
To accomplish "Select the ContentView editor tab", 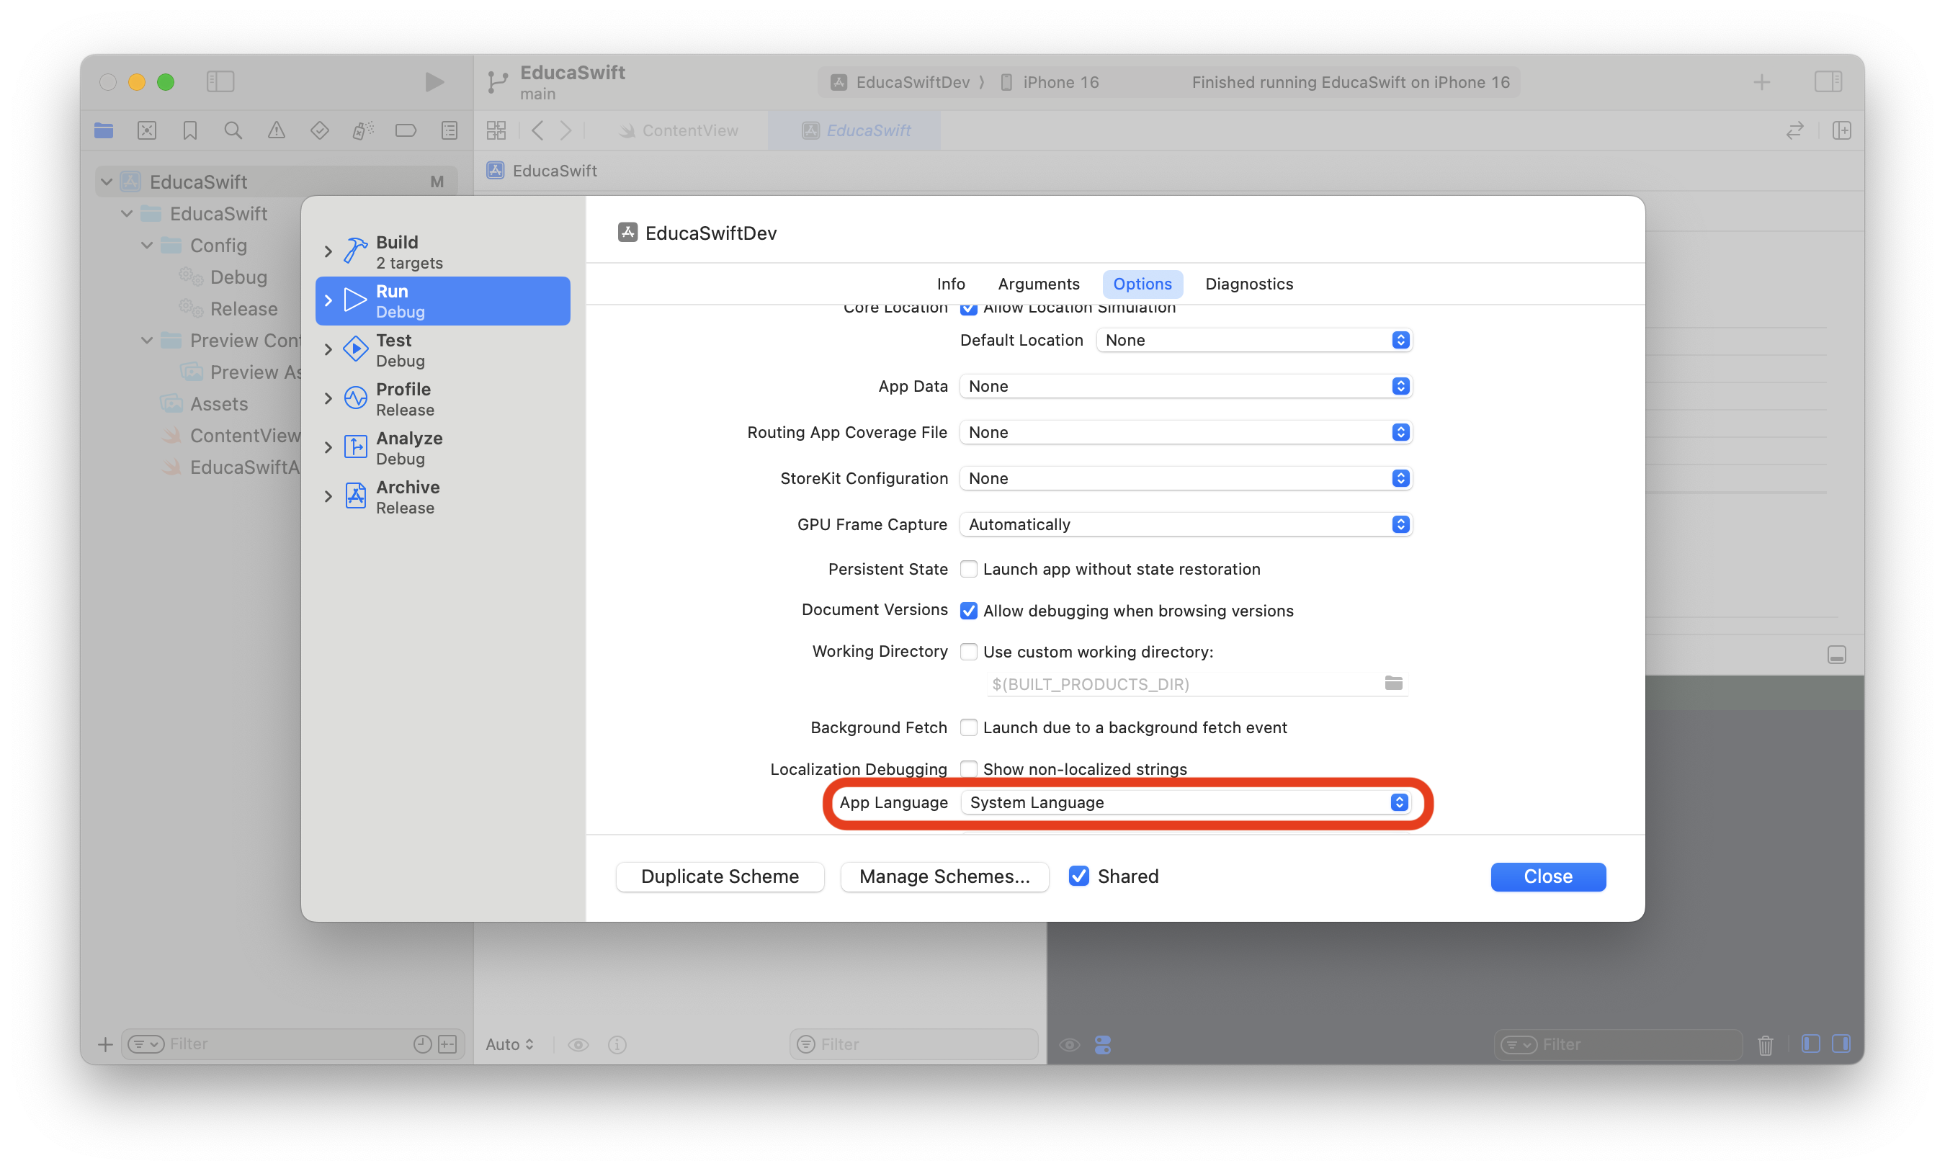I will [679, 130].
